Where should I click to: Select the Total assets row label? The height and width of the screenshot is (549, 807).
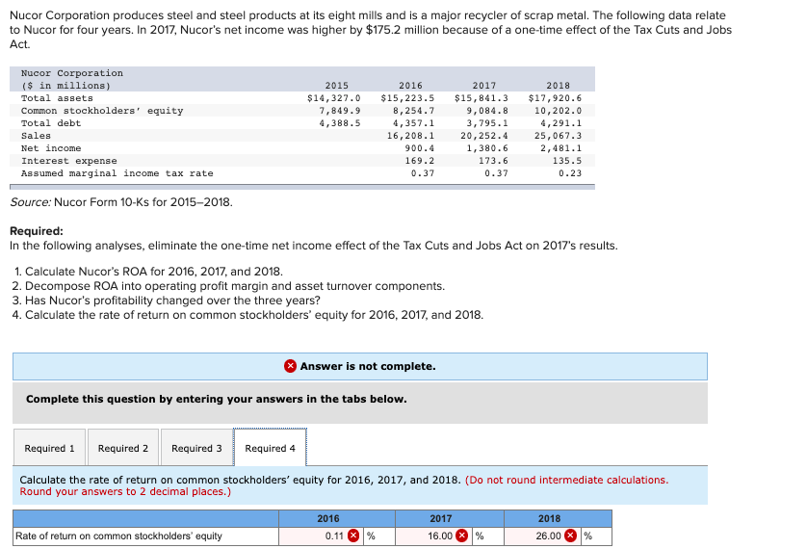57,98
